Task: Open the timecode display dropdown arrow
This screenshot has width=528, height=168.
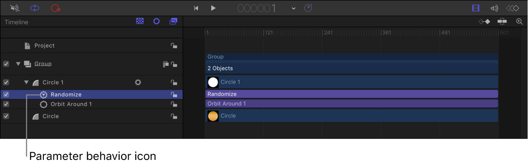Action: click(294, 8)
